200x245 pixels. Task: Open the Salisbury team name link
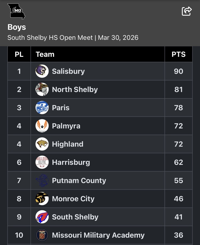[x=68, y=71]
